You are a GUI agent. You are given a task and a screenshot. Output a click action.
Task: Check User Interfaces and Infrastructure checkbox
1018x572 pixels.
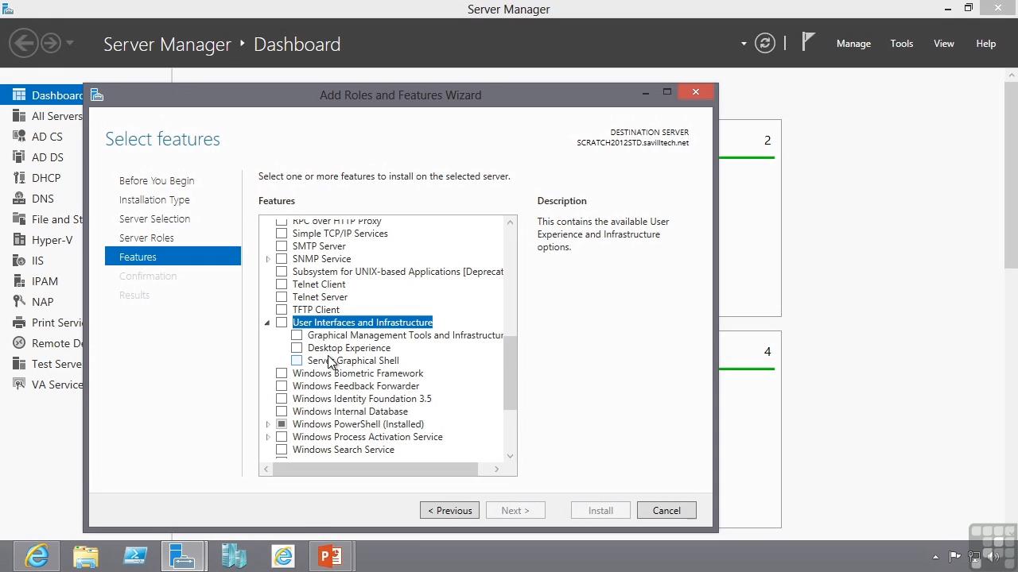(282, 323)
